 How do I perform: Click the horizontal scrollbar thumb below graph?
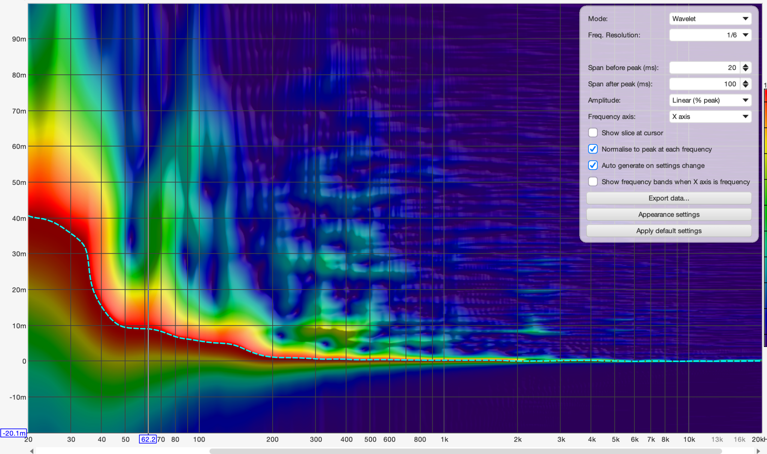[466, 451]
